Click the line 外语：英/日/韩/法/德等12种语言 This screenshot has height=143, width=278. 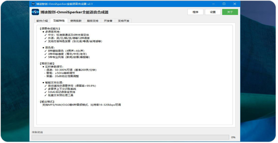tap(67, 38)
